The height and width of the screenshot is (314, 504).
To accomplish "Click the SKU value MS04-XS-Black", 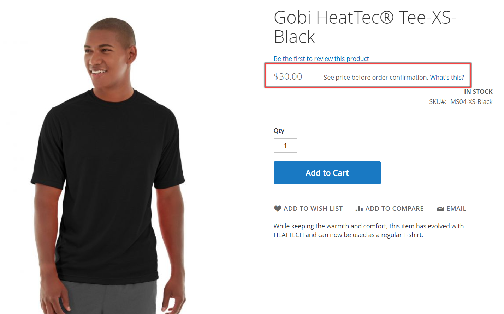I will [471, 102].
